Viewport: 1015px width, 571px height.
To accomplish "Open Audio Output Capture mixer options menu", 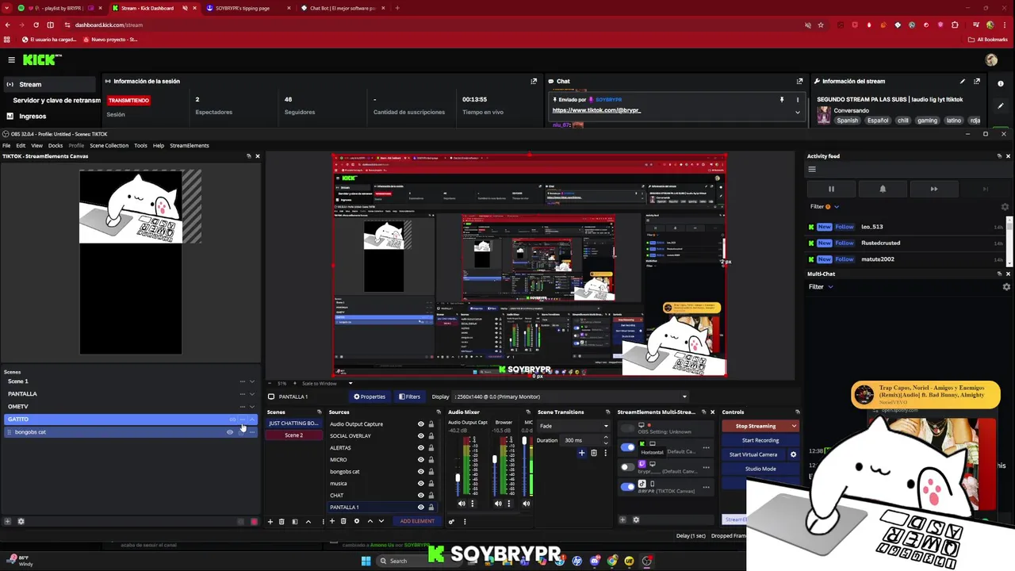I will (473, 503).
